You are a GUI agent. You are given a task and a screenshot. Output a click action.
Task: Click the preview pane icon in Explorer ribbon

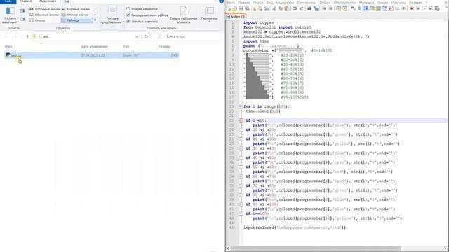(x=22, y=11)
